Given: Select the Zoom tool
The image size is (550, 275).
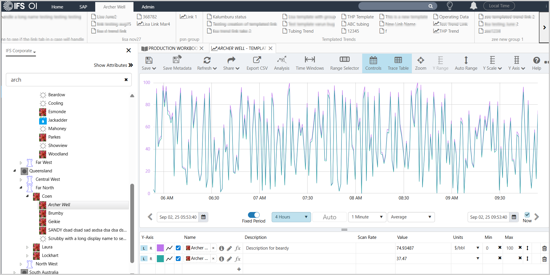Looking at the screenshot, I should point(420,63).
